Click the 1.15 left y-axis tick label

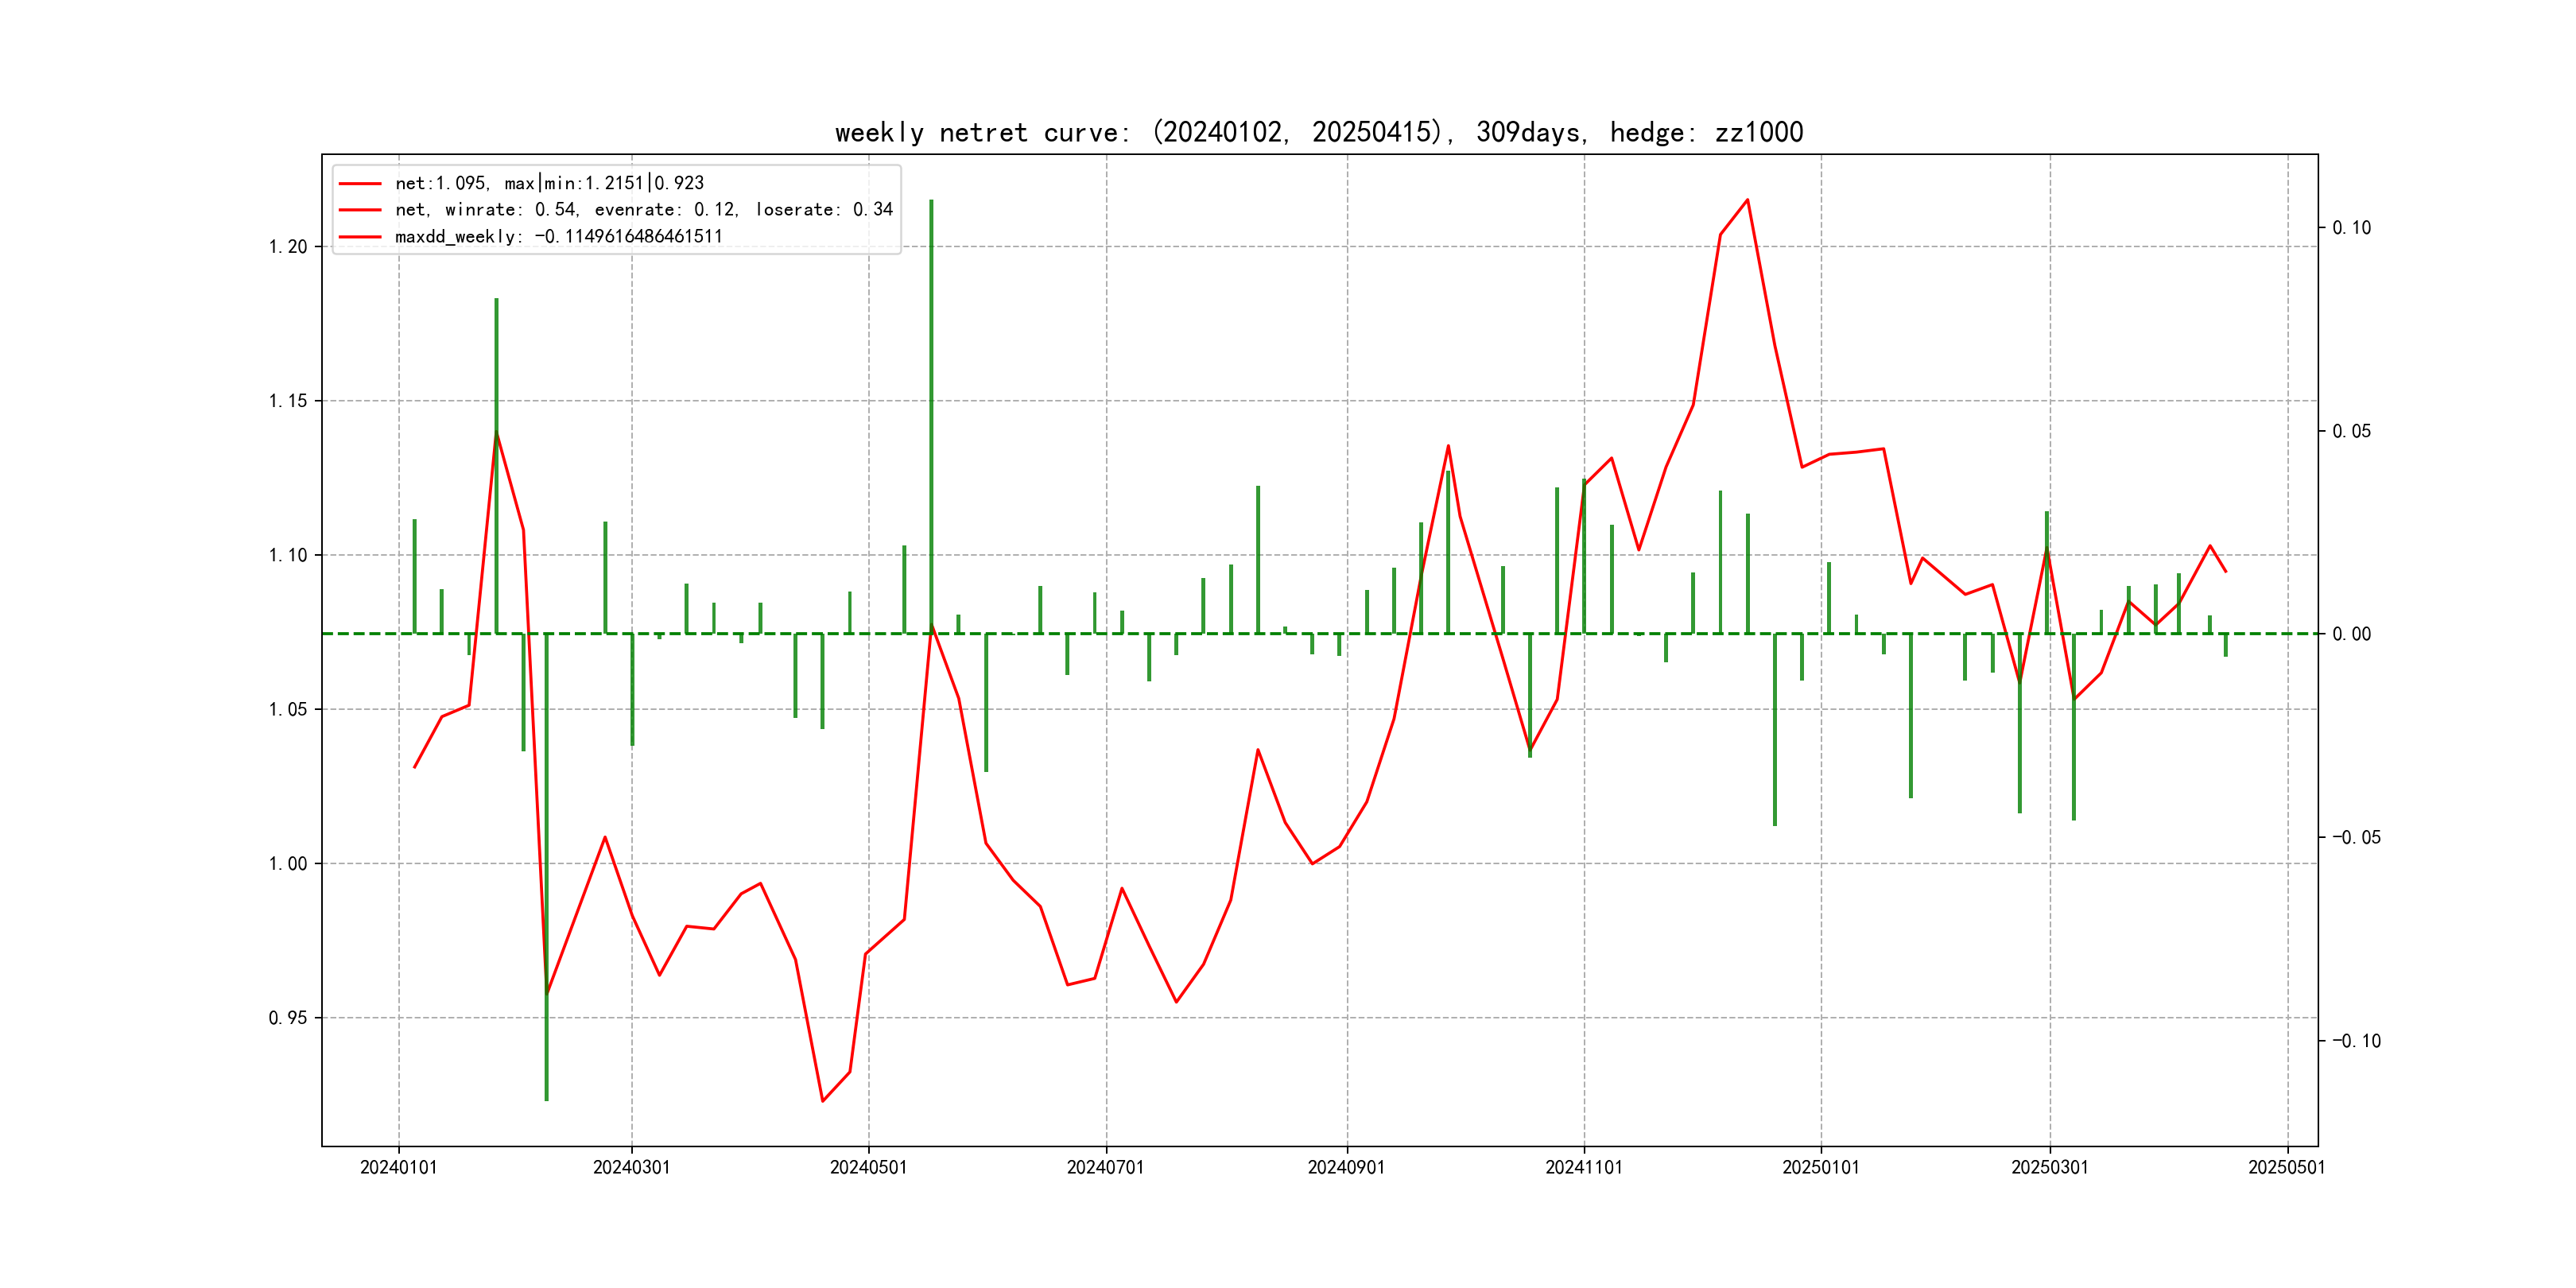(288, 401)
